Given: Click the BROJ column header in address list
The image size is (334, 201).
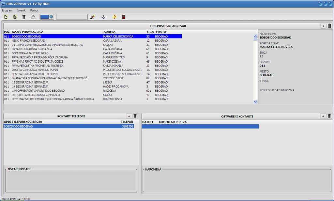Looking at the screenshot, I should pyautogui.click(x=150, y=32).
